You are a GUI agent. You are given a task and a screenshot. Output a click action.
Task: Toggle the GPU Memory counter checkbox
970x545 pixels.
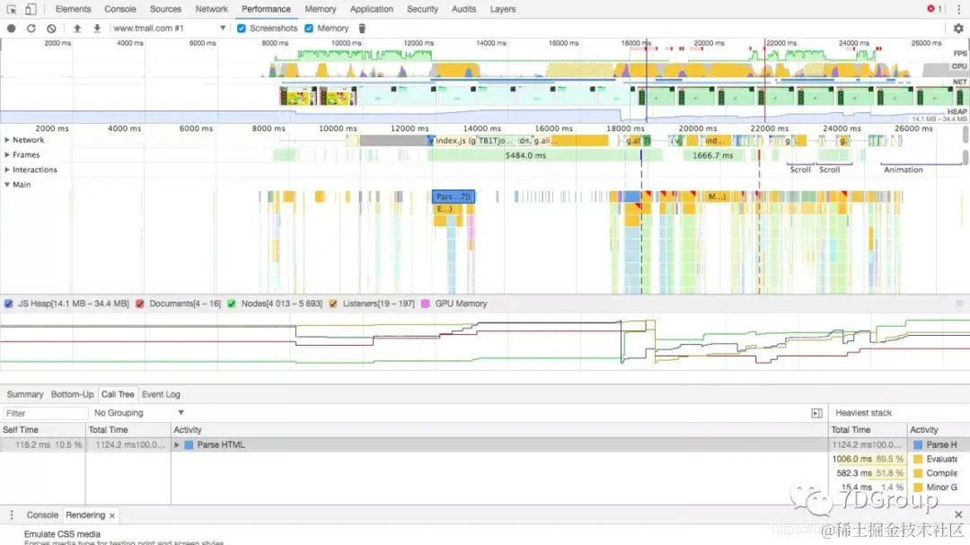425,303
